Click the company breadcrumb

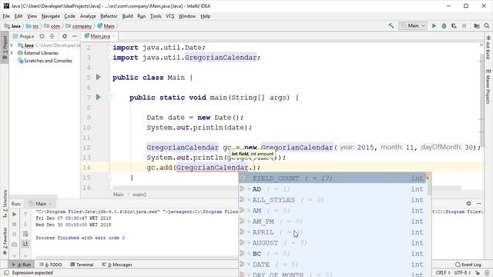pyautogui.click(x=79, y=26)
